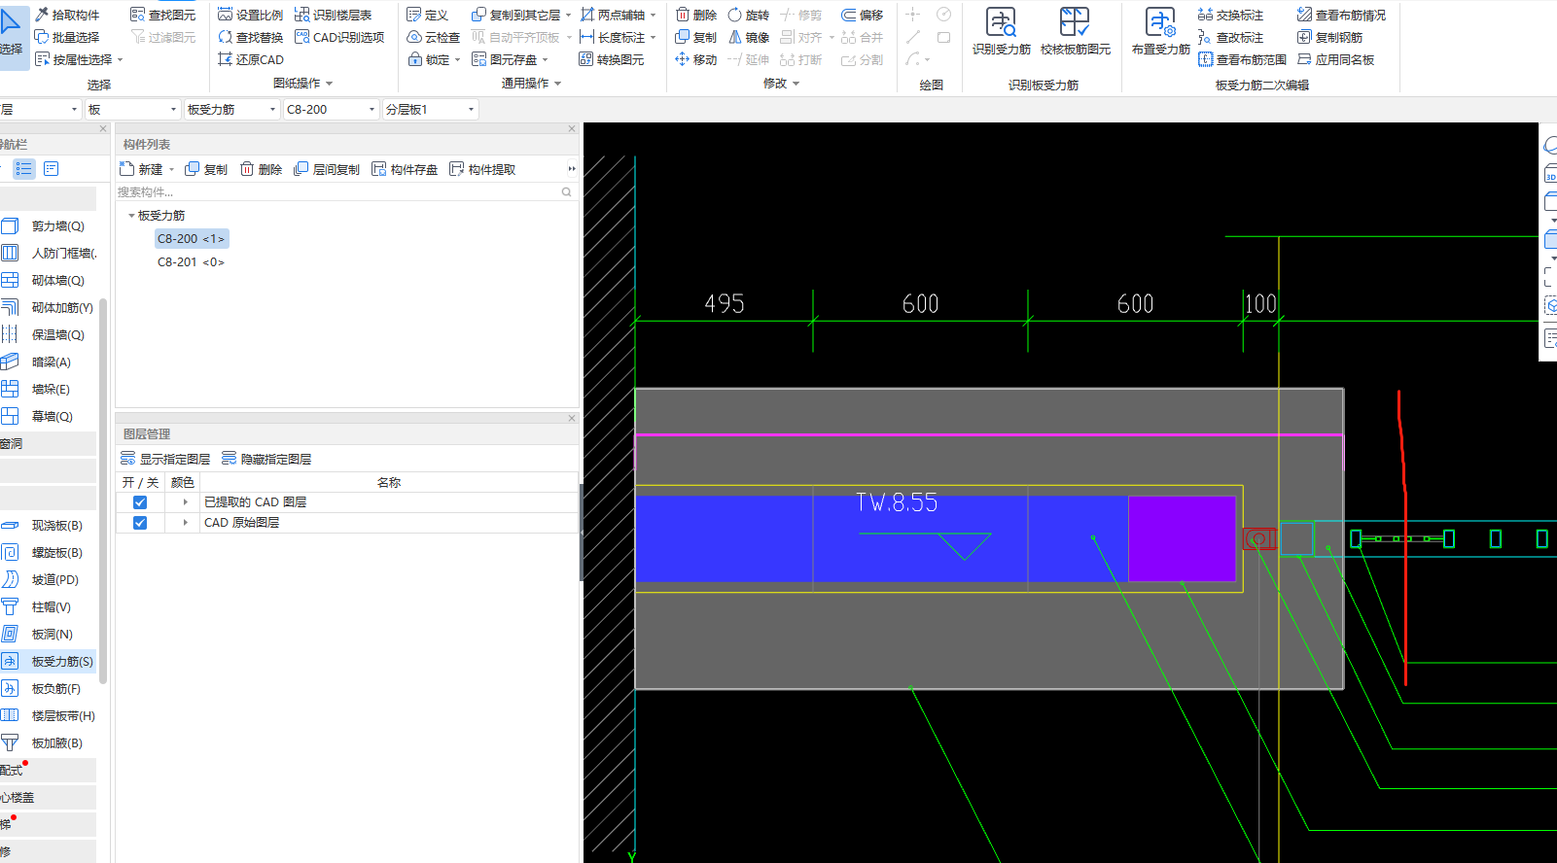Open 识别楼层表 recognize floor table
Screen dimensions: 1557x863
(x=333, y=15)
